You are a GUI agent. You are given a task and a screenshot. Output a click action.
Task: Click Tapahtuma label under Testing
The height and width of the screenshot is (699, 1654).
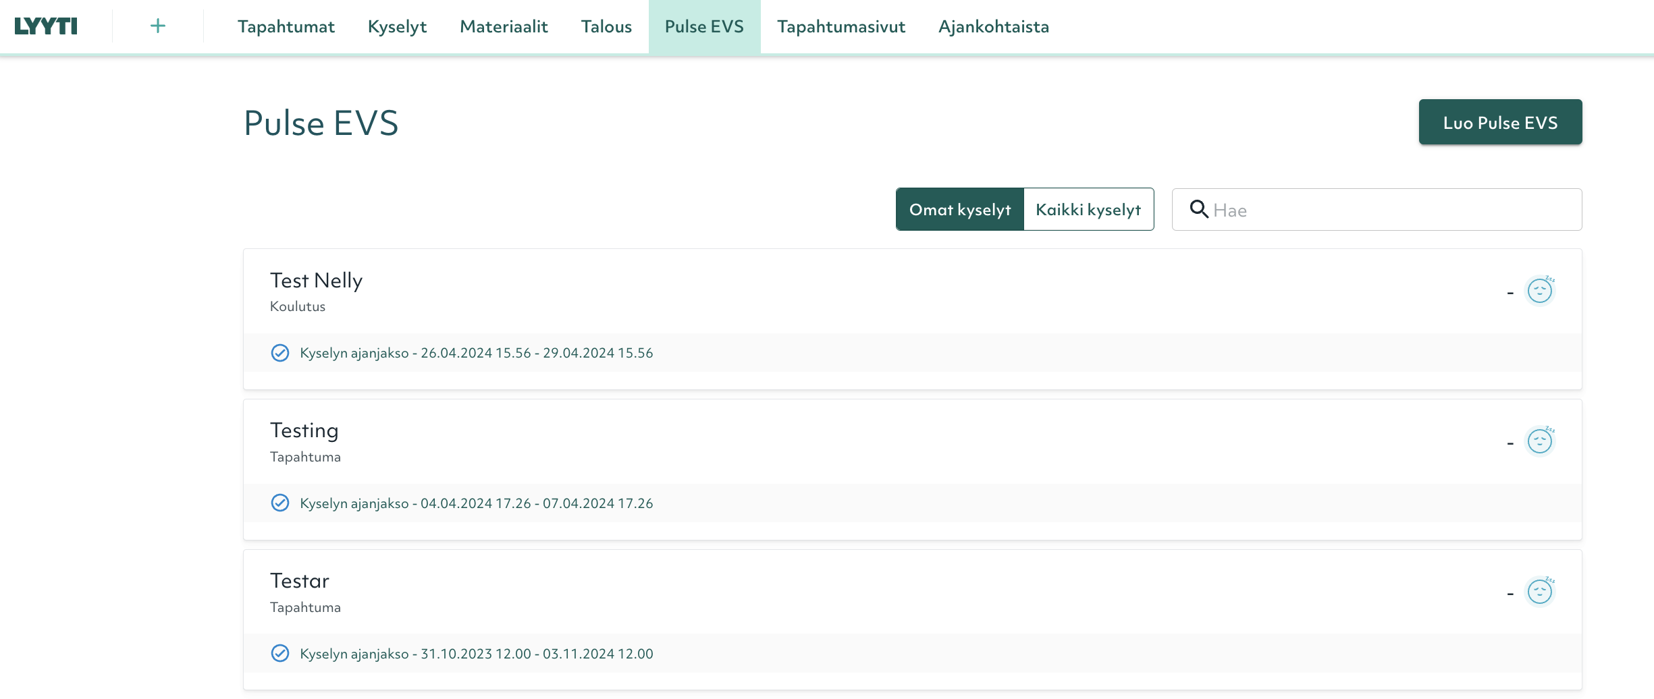click(x=305, y=457)
